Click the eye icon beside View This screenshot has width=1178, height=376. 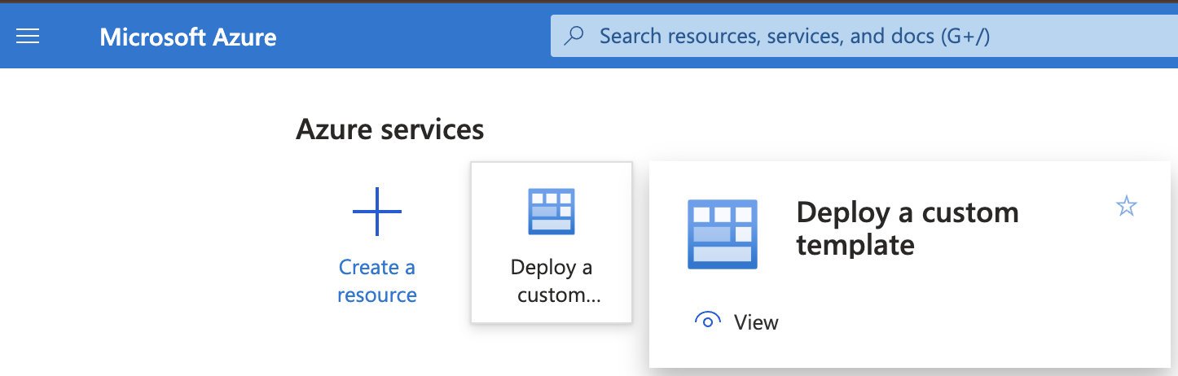coord(707,321)
